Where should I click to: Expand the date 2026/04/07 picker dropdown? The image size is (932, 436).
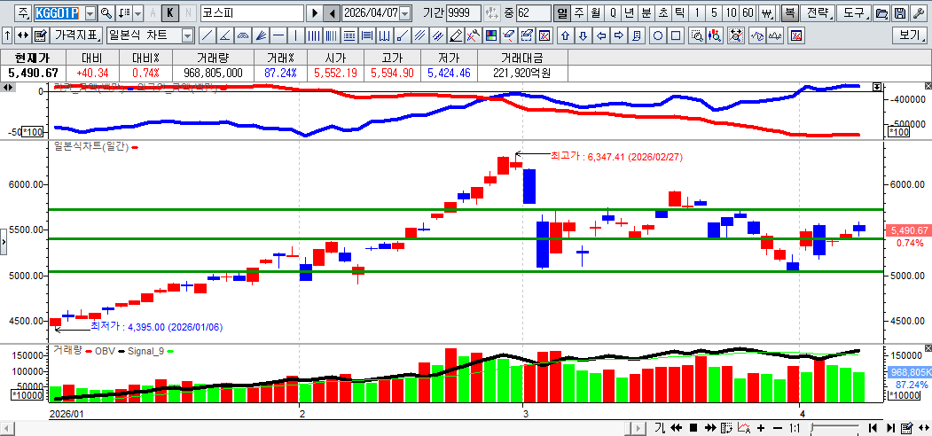click(x=405, y=13)
